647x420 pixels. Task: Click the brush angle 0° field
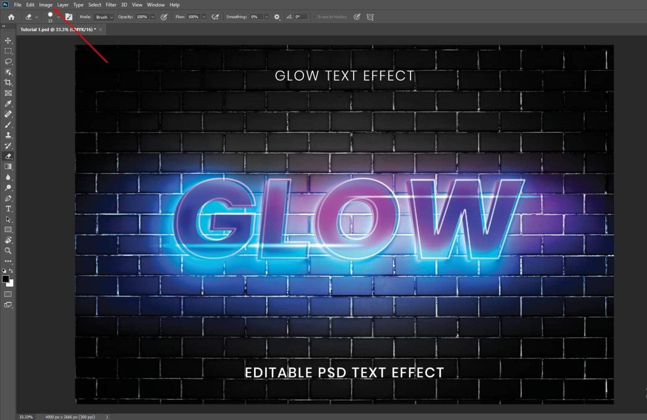301,17
